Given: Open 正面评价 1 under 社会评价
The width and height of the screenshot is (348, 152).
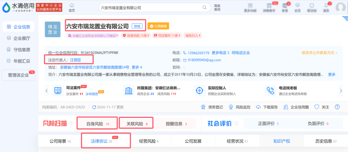Looking at the screenshot, I should click(x=268, y=124).
